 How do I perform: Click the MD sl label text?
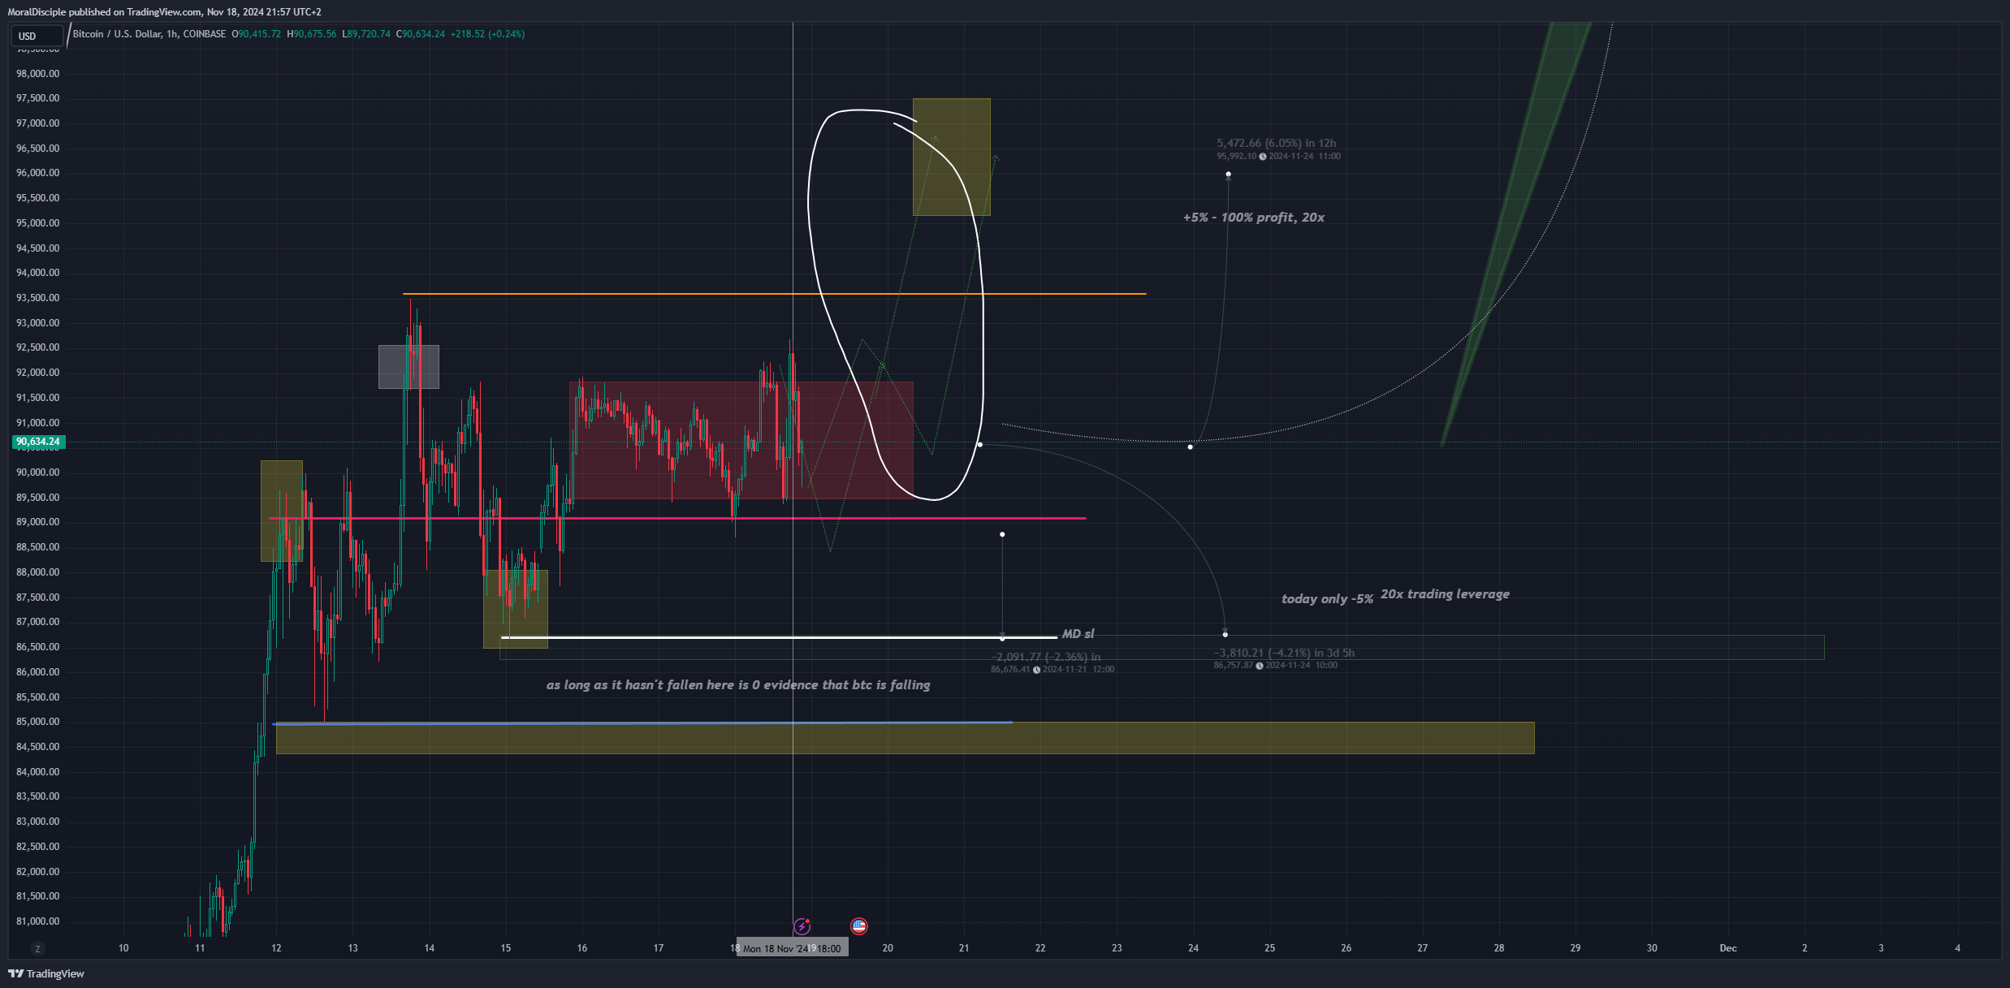tap(1078, 634)
